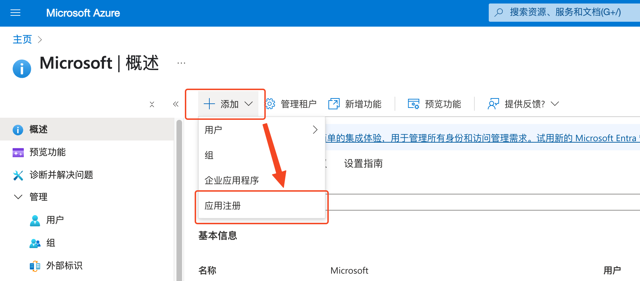Click the 预览功能 toolbar icon
The image size is (640, 281).
pos(413,104)
